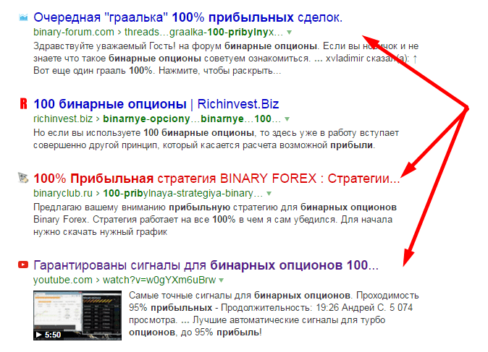The height and width of the screenshot is (352, 488).
Task: Click the 5:50 play badge on thumbnail
Action: (49, 335)
